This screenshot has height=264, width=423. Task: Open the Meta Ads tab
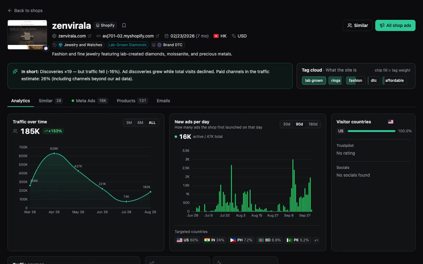[90, 101]
